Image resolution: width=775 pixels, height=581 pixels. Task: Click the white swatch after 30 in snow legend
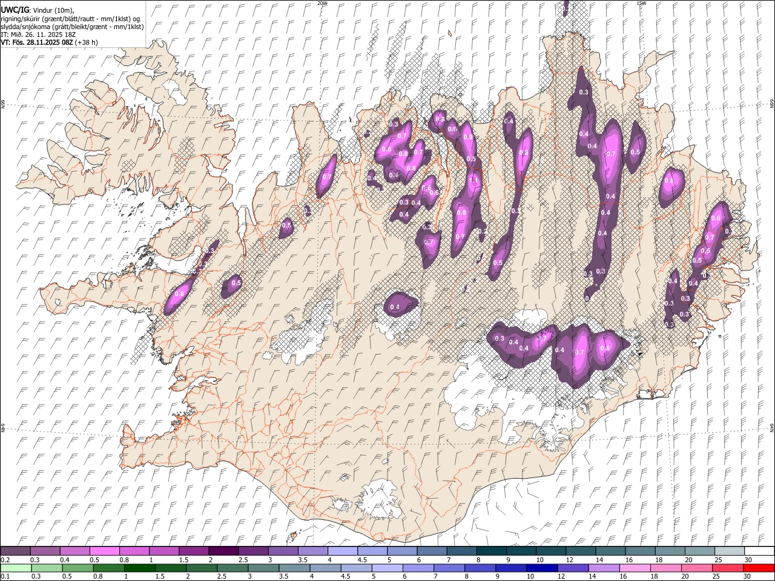click(x=759, y=551)
